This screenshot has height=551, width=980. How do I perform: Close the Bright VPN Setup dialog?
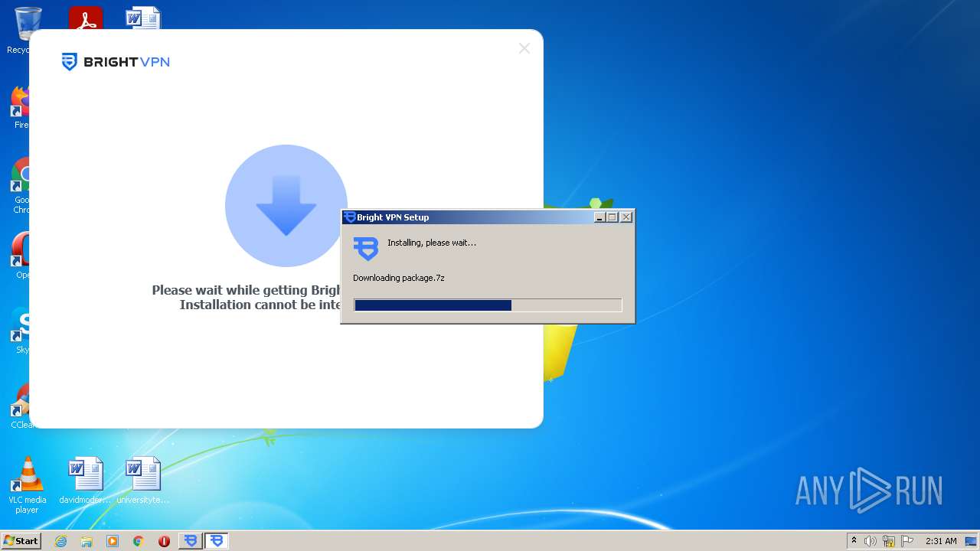point(626,217)
